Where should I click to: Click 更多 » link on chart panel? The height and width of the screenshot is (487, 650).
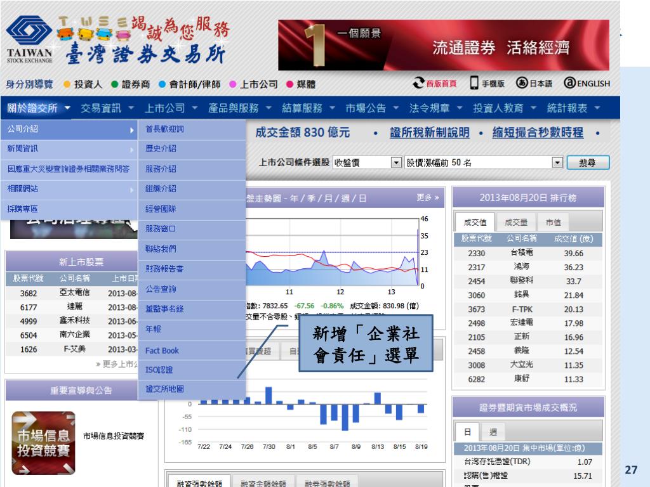pyautogui.click(x=428, y=198)
